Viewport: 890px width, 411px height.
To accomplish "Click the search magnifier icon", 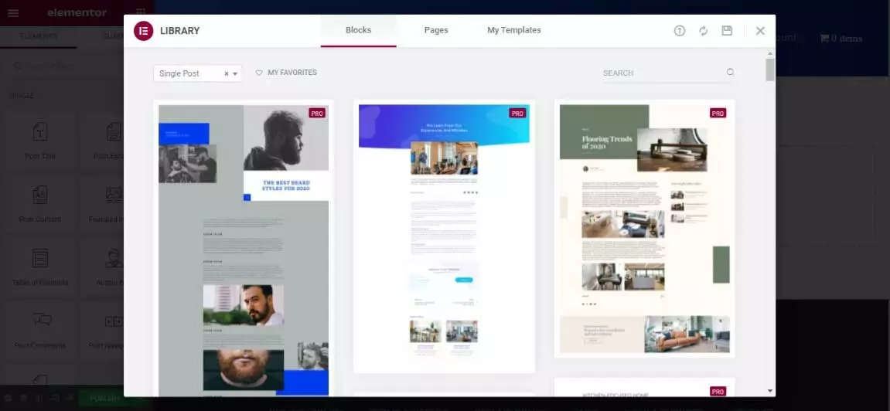I will (731, 73).
